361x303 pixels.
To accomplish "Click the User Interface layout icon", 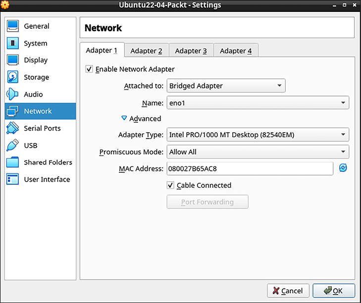I will tap(13, 179).
